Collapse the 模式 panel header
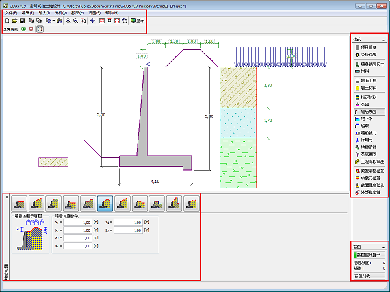Screen dimensions: 390x292 point(383,40)
